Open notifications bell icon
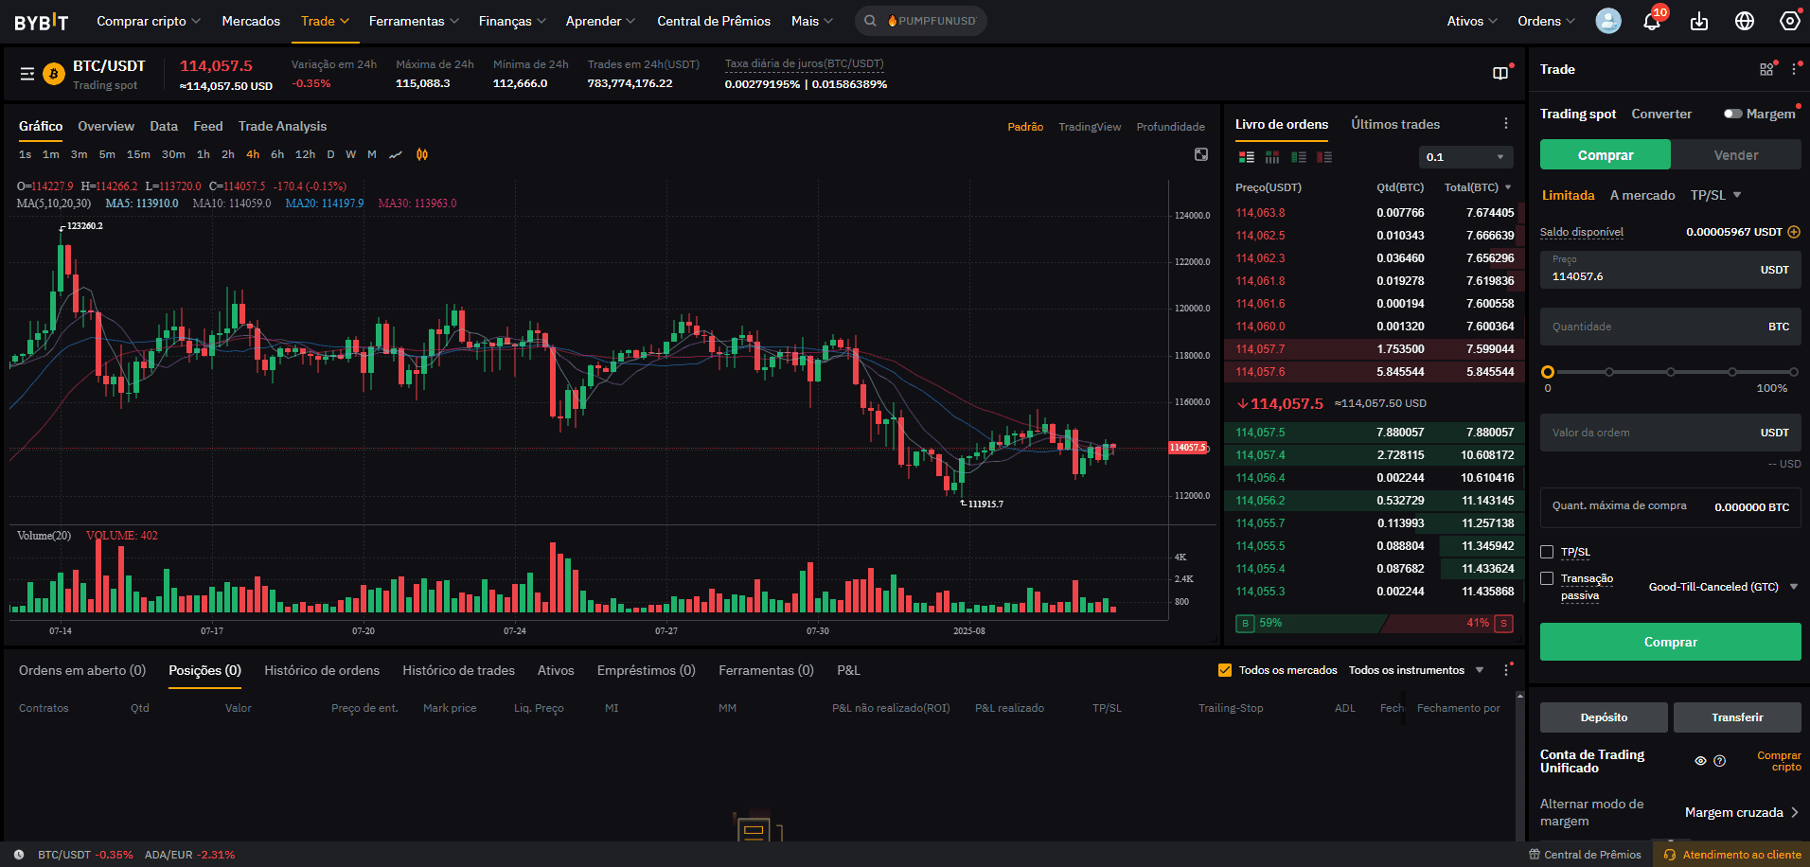 point(1652,21)
